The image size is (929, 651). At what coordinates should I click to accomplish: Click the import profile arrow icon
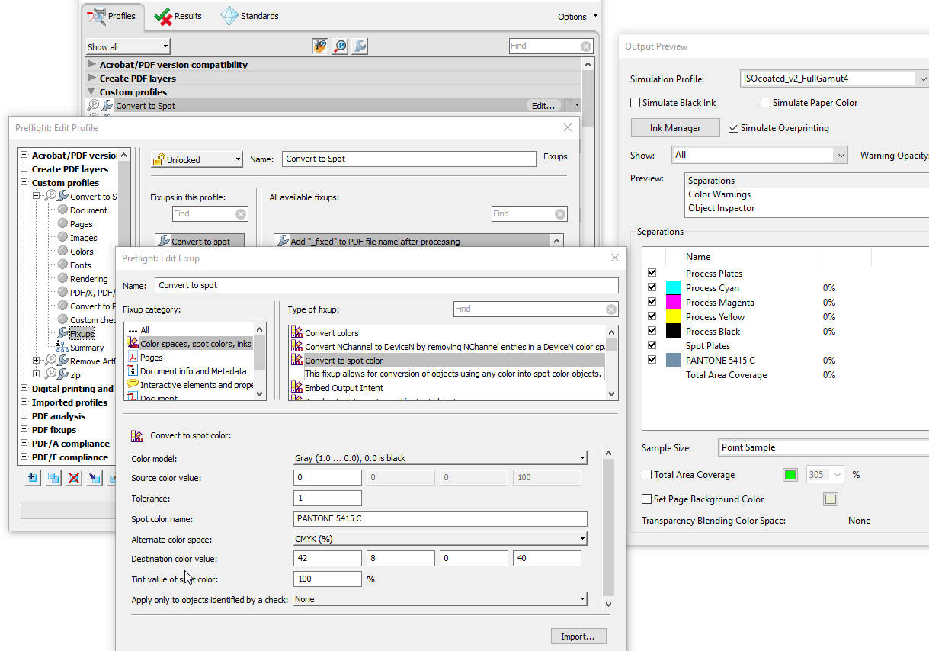pyautogui.click(x=95, y=478)
